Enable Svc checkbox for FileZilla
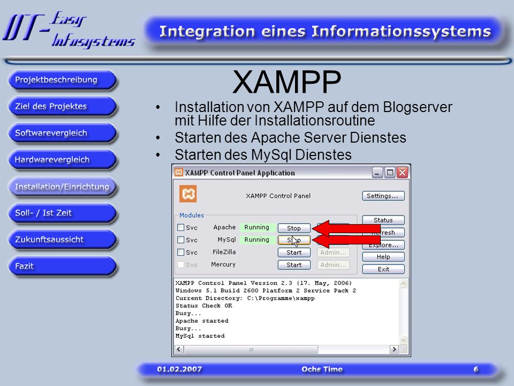The width and height of the screenshot is (514, 386). [x=180, y=252]
